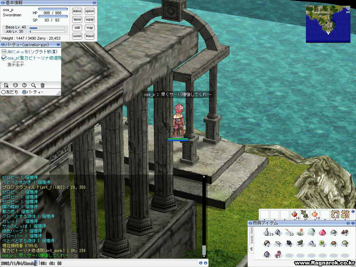Open dropdown arrow under last skill slot
356x267 pixels.
tap(345, 220)
